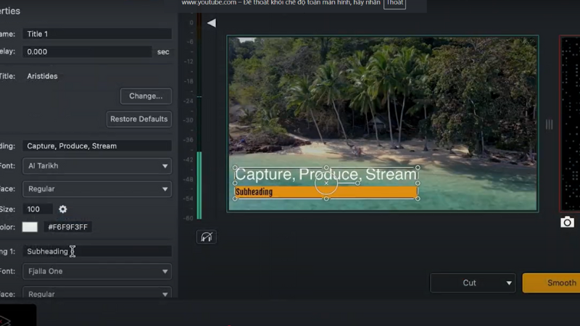Click the camera snapshot icon
The image size is (580, 326).
click(567, 222)
